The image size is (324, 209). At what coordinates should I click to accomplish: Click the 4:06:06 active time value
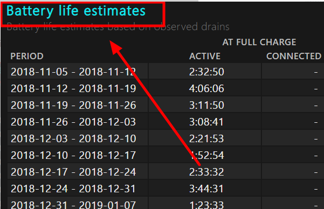[206, 88]
